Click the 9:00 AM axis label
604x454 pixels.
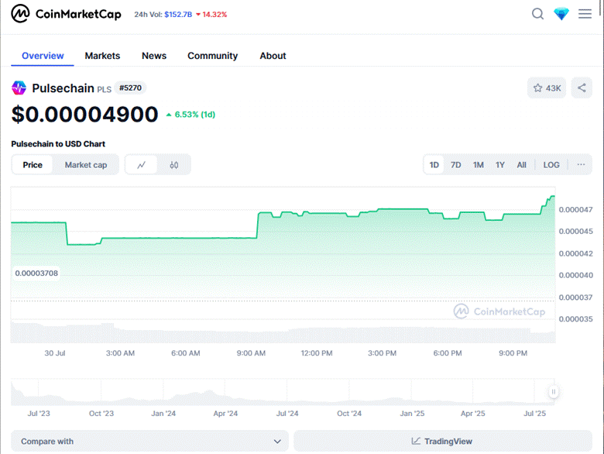point(251,353)
